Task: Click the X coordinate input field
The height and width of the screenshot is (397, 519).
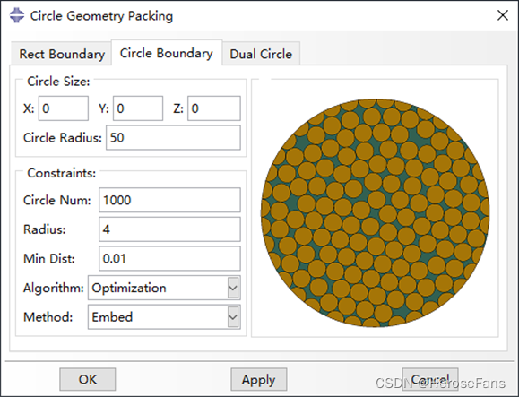Action: pos(64,108)
